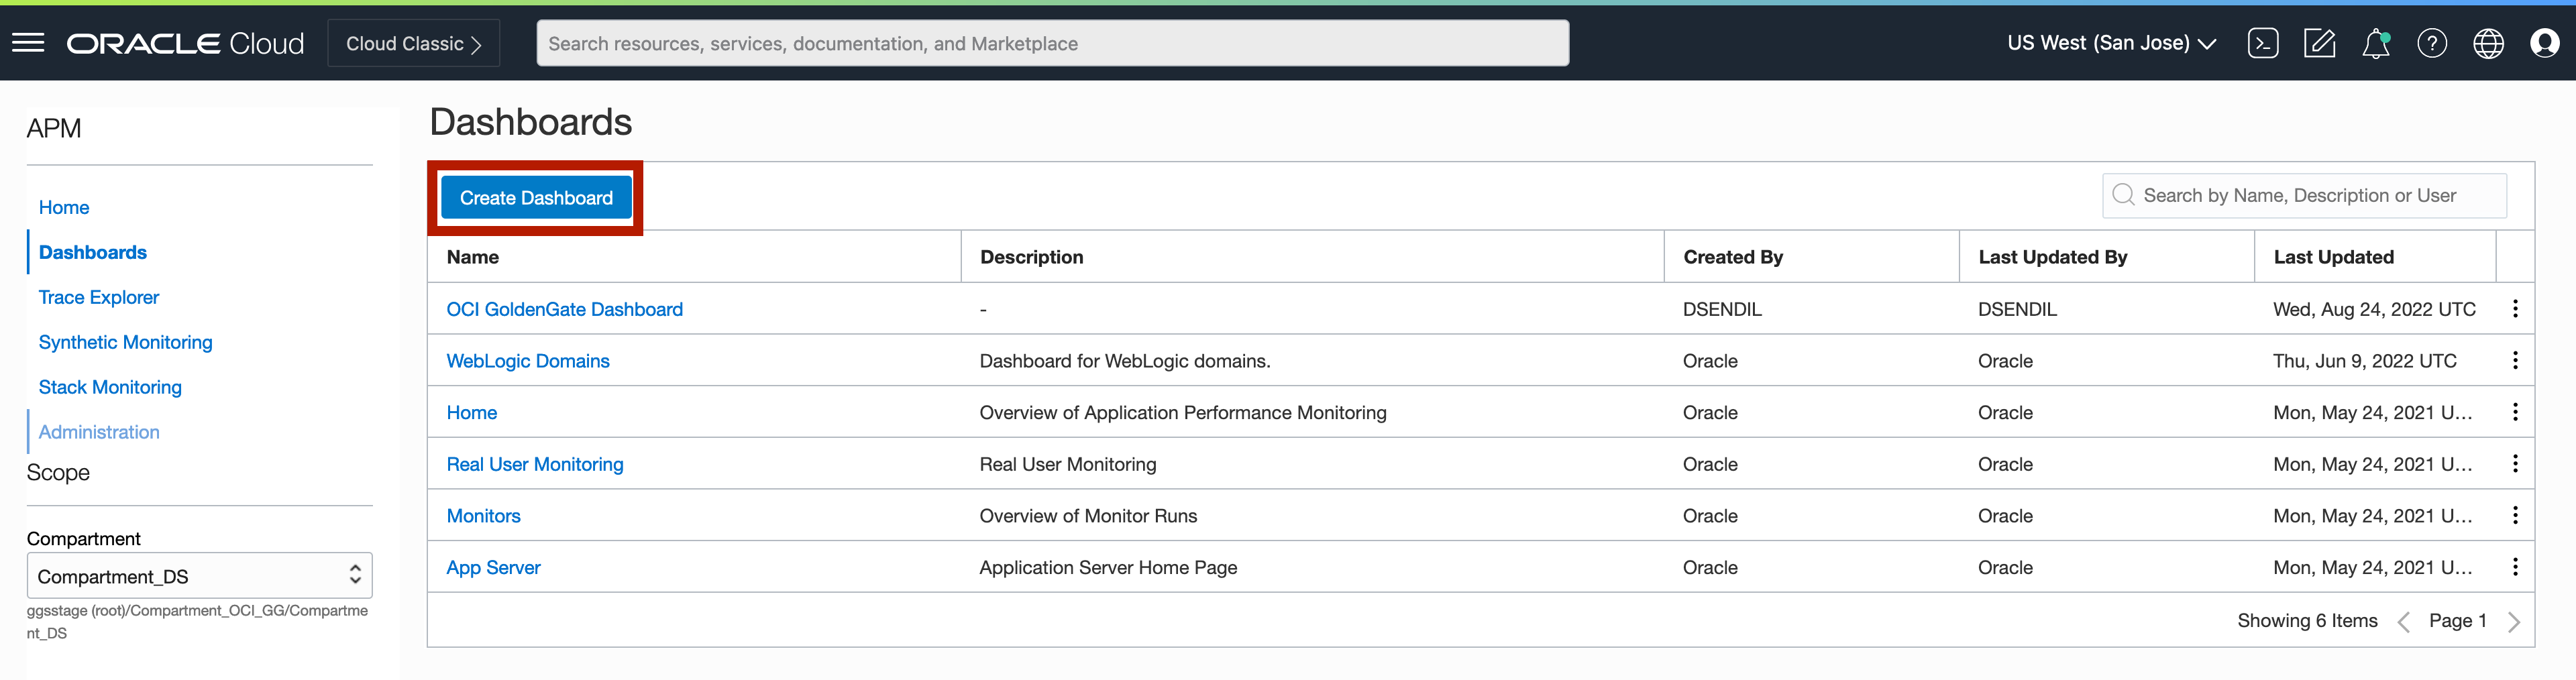Open the navigation hamburger menu
The height and width of the screenshot is (680, 2576).
(27, 42)
